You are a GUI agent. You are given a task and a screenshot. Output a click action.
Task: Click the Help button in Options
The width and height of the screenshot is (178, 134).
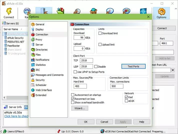coord(142,122)
